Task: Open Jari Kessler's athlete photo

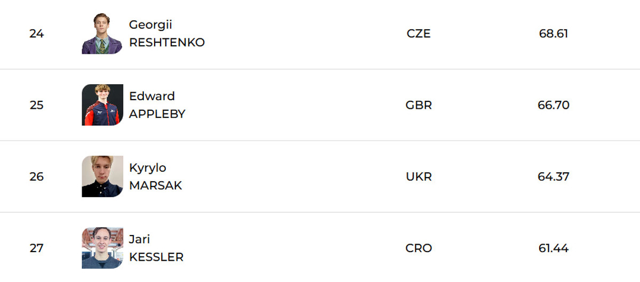Action: tap(102, 248)
